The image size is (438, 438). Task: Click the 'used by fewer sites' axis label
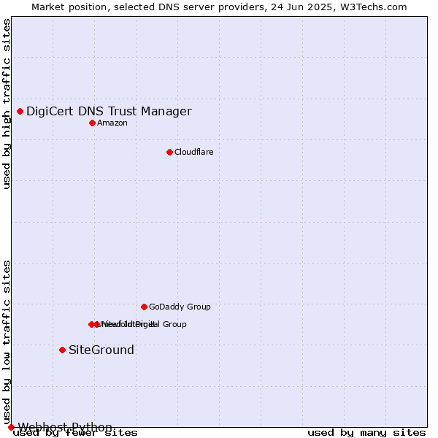tap(75, 433)
